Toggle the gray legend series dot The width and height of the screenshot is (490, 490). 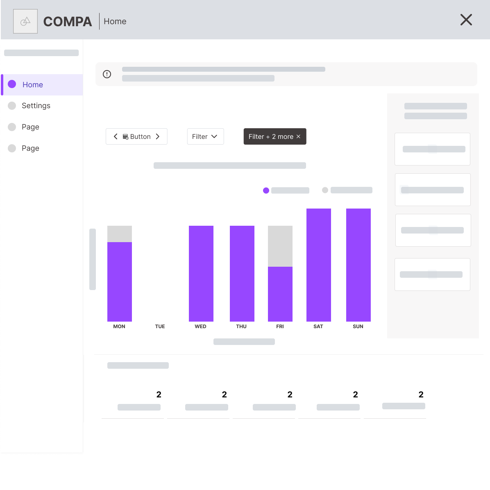coord(325,190)
